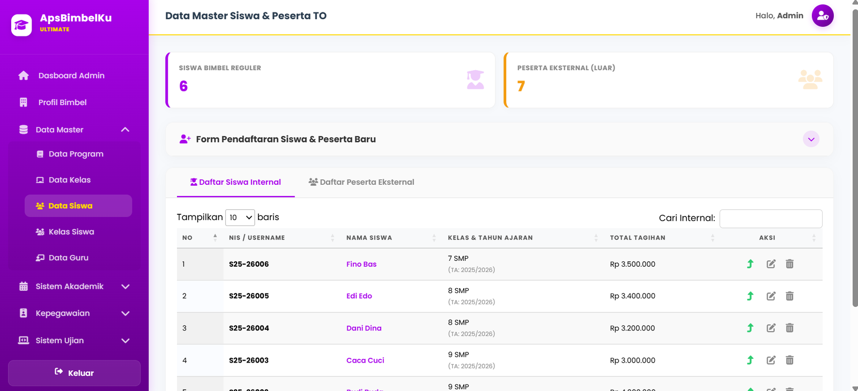Sort table by NIS / Username column
The height and width of the screenshot is (391, 858).
coord(282,238)
